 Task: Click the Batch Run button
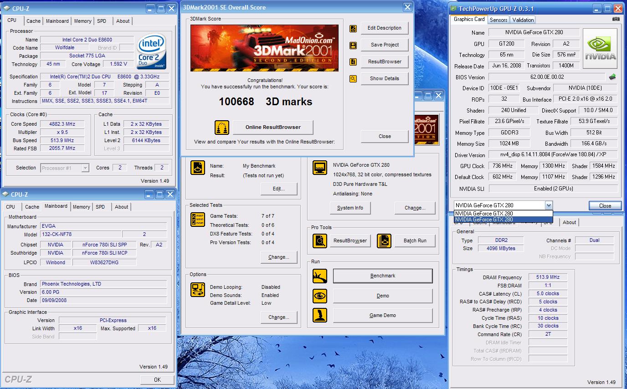pyautogui.click(x=415, y=241)
